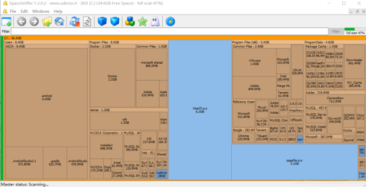Image resolution: width=366 pixels, height=187 pixels.
Task: Select the sdk 1.2GB block
Action: (125, 121)
